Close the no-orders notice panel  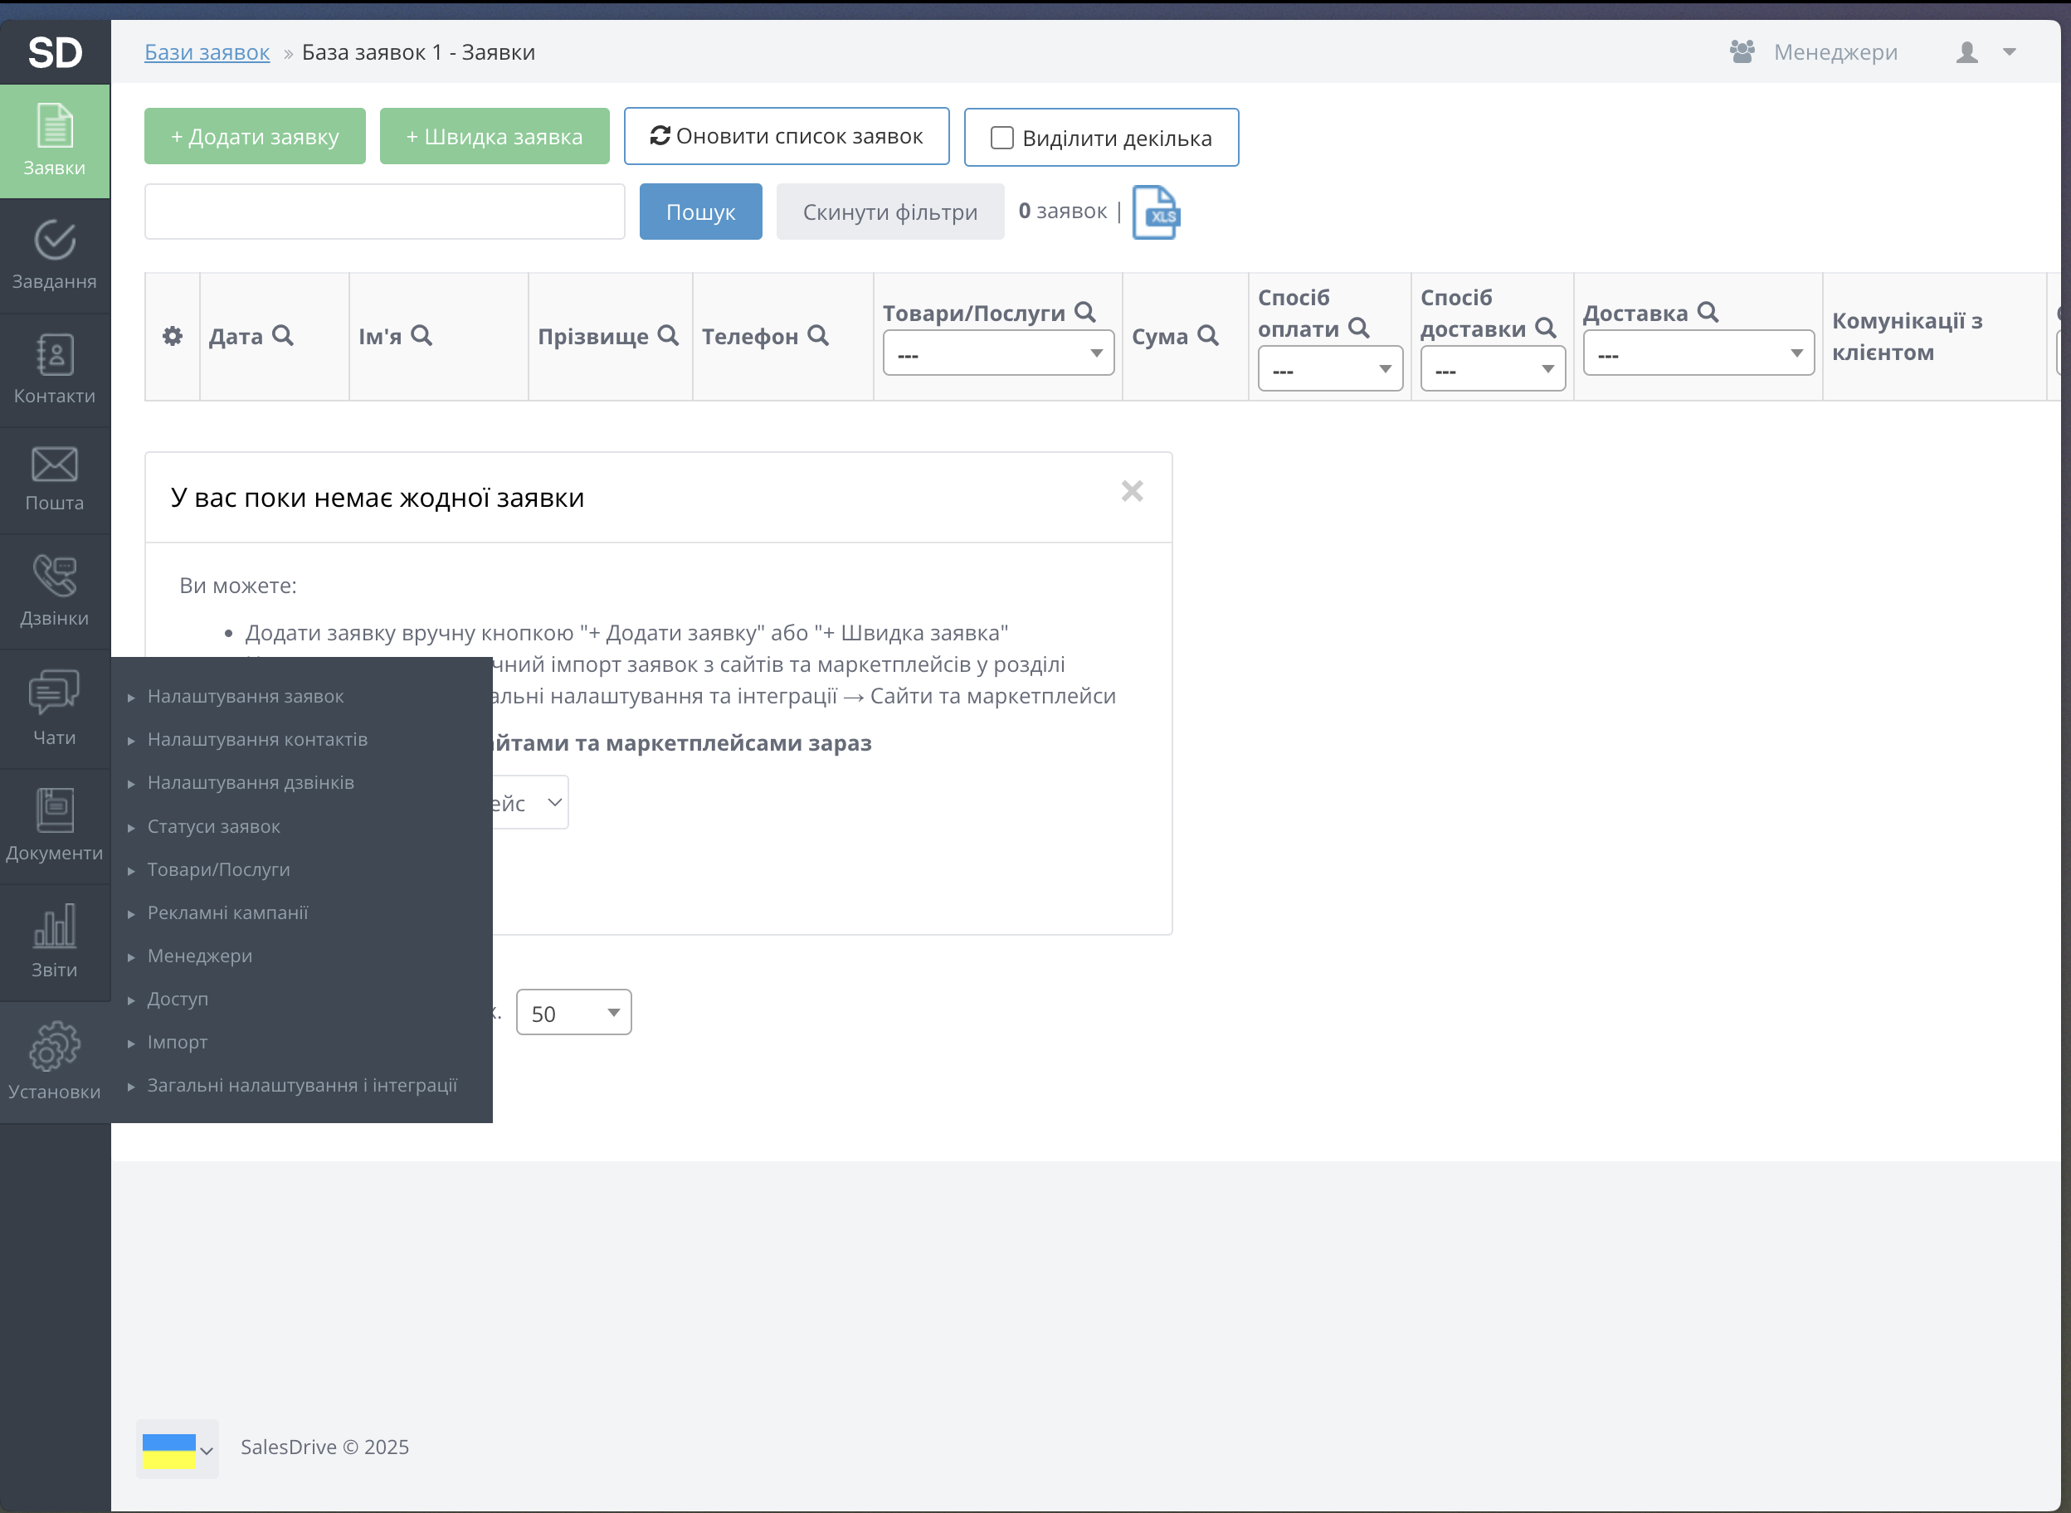pyautogui.click(x=1132, y=492)
